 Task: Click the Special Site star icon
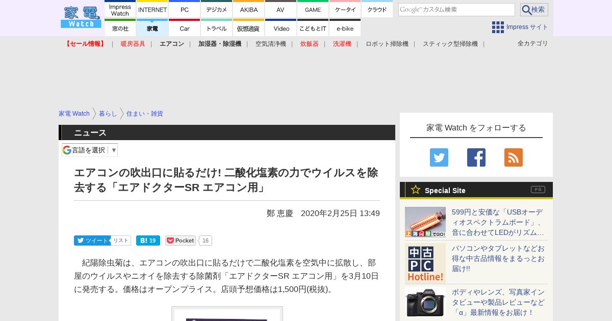click(x=416, y=190)
